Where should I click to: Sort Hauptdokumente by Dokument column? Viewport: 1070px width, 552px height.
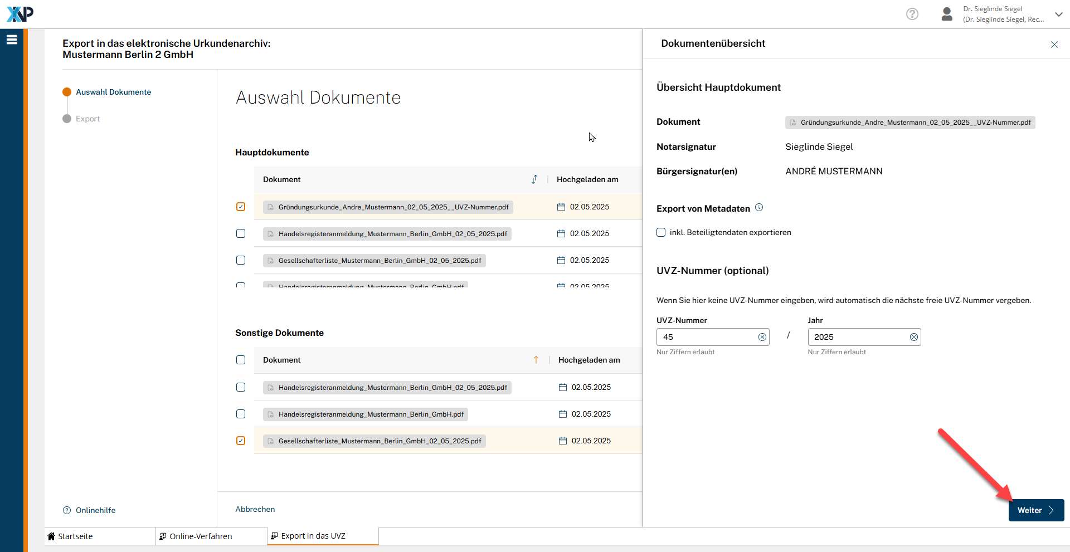coord(534,179)
